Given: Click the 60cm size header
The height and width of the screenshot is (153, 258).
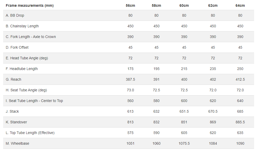Looking at the screenshot, I should click(x=184, y=5).
